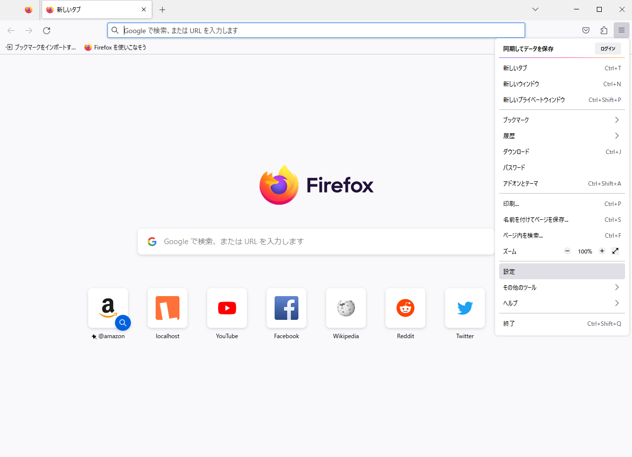The image size is (632, 457).
Task: Open a new tab with plus button
Action: [162, 9]
